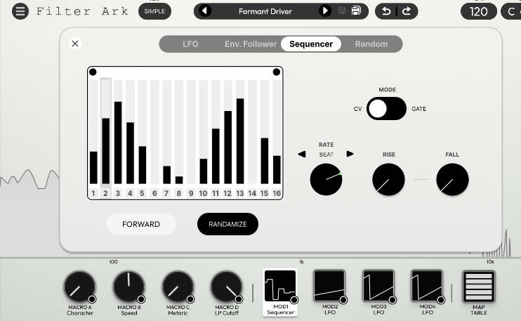Toggle the Rise/Fall link line
Screen dimensions: 521x321
[420, 180]
